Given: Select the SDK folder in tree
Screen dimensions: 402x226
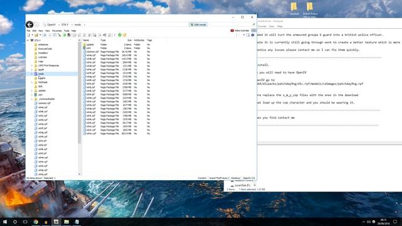Looking at the screenshot, I should pos(40,87).
